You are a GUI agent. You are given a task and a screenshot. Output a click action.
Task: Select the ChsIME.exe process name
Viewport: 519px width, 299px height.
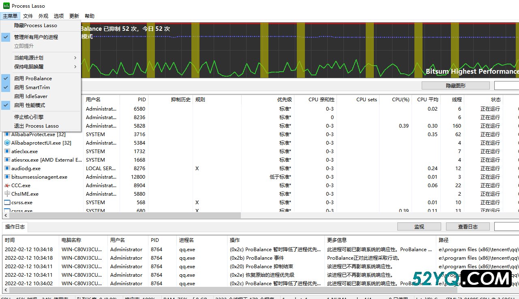click(25, 194)
